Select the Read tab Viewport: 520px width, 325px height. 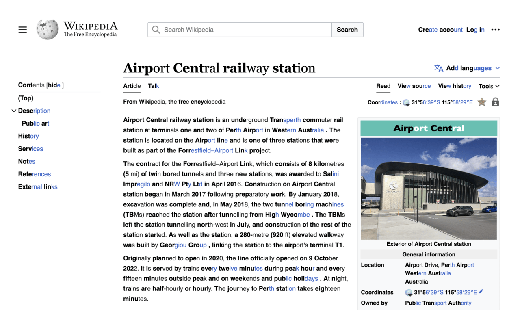click(x=383, y=86)
